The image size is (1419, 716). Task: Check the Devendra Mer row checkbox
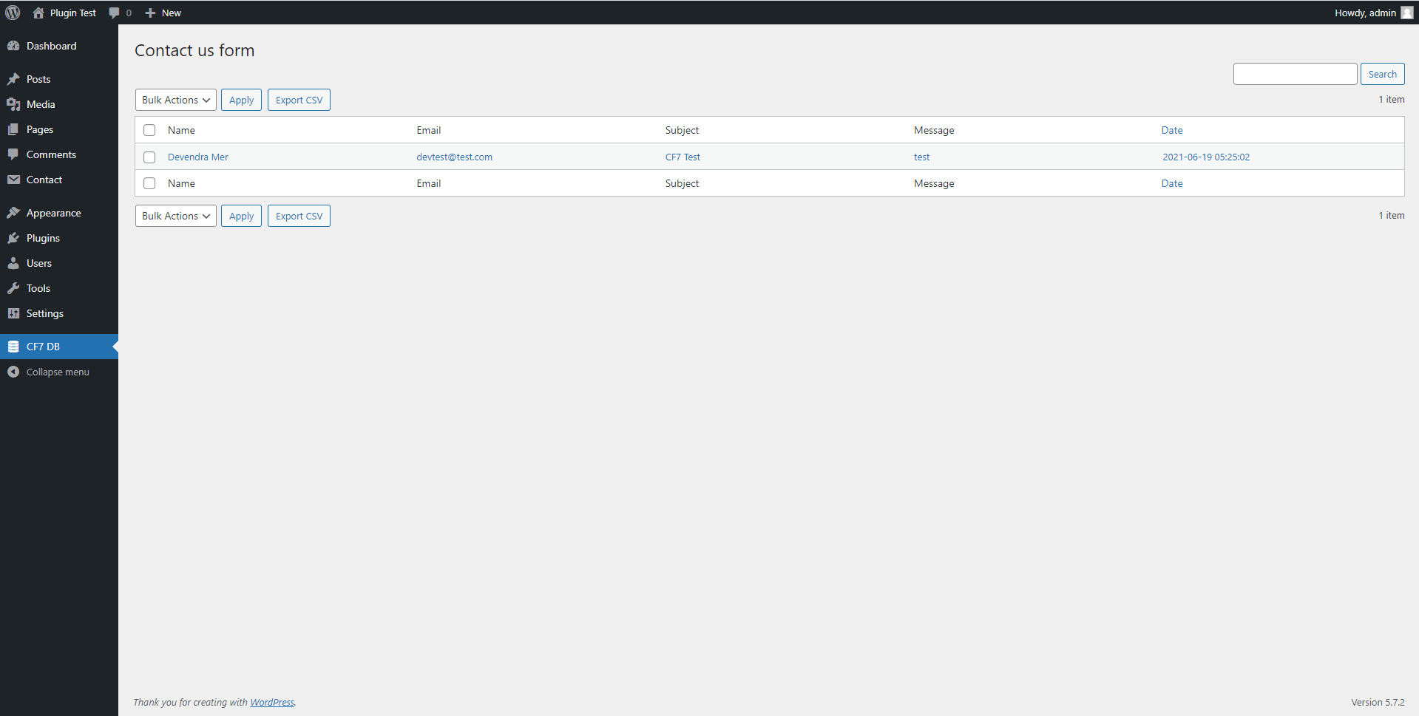tap(149, 157)
